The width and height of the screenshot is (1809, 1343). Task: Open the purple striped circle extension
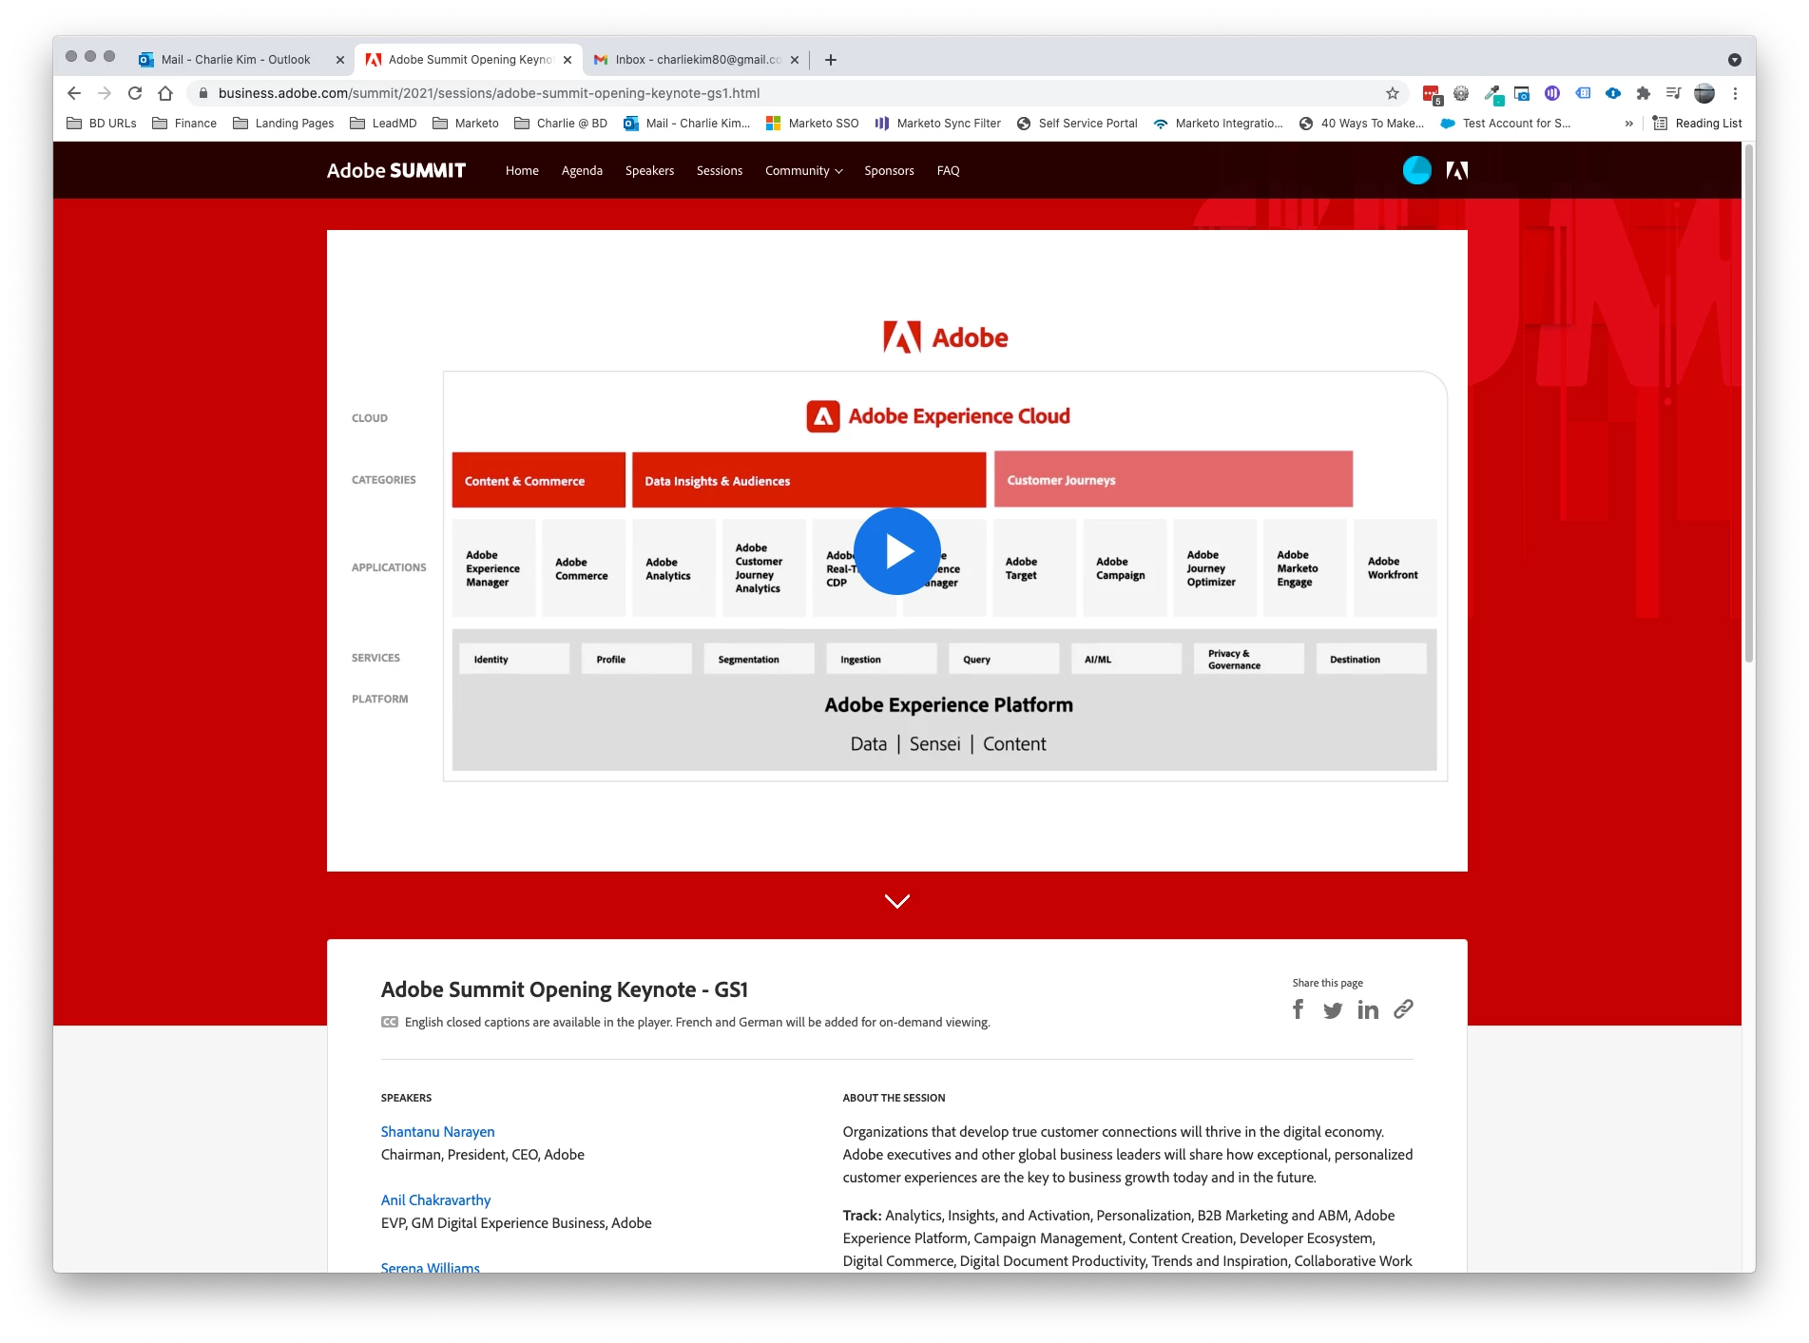click(1552, 93)
